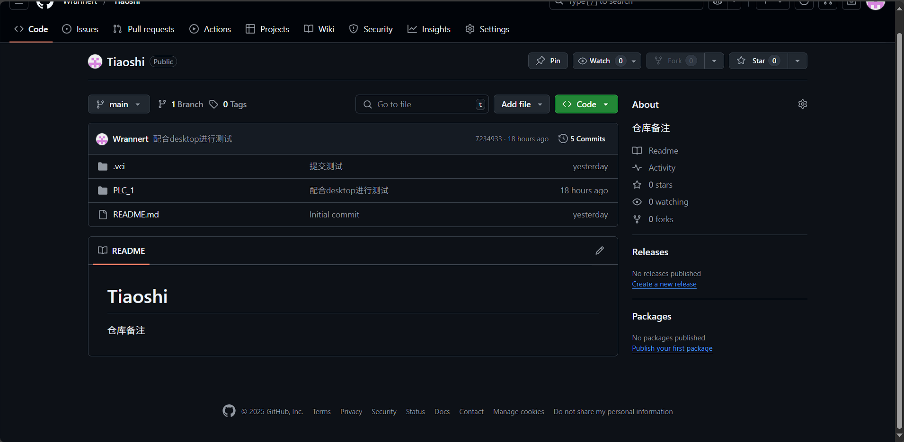This screenshot has height=442, width=904.
Task: Open the Insights tab
Action: 429,29
